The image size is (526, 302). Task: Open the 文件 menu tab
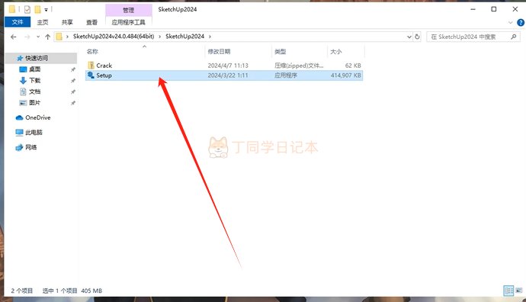pos(18,22)
